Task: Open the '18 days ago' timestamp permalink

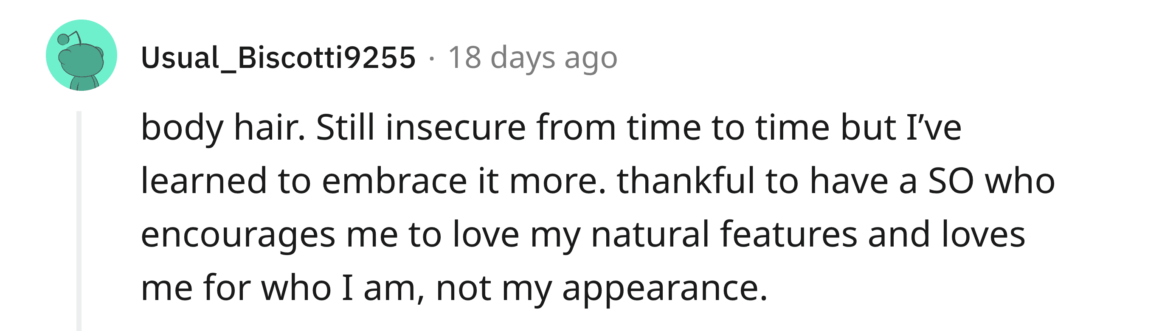Action: (532, 58)
